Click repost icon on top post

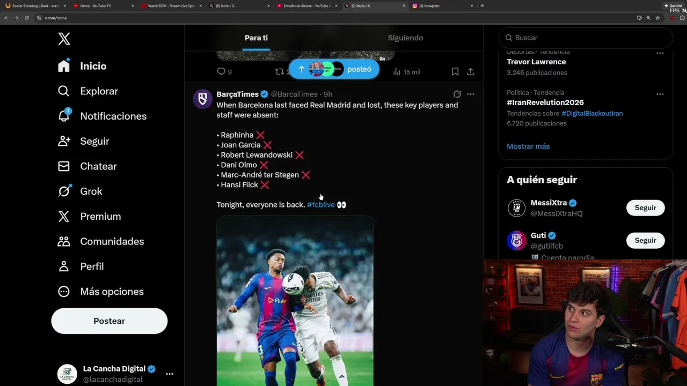280,71
